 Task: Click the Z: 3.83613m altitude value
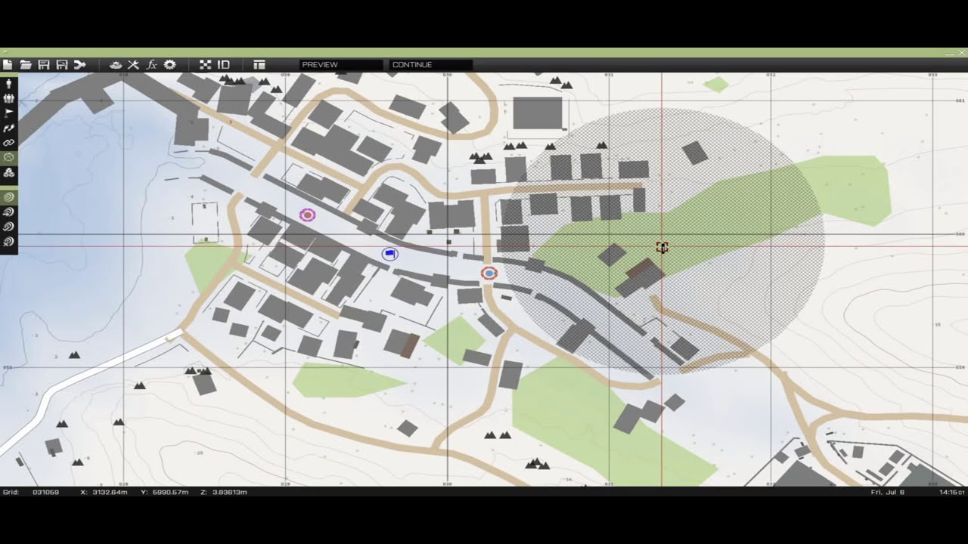224,492
